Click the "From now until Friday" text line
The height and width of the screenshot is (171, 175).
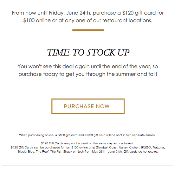pos(88,13)
